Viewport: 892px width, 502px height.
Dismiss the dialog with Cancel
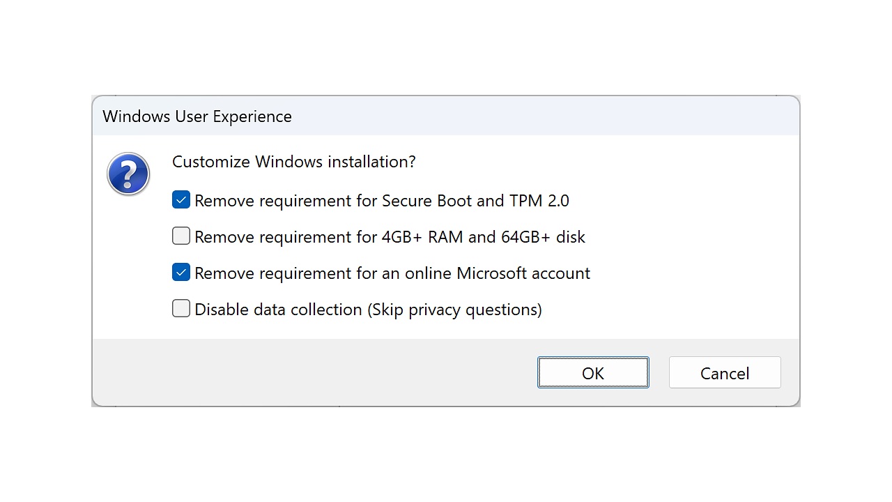[724, 373]
